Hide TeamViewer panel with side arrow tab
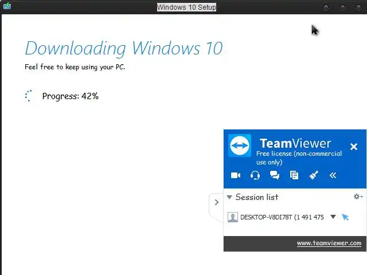 coord(216,202)
